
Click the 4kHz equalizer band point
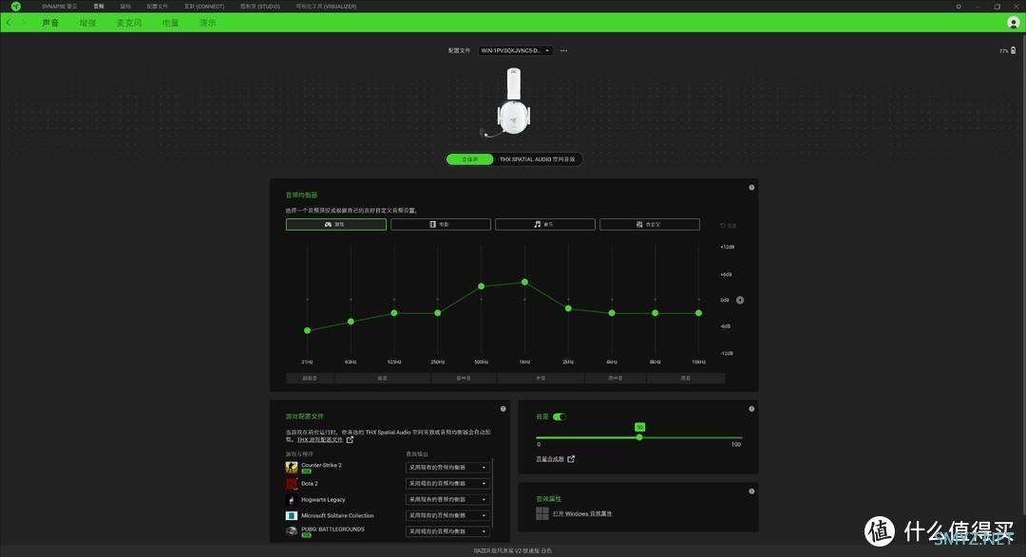(x=612, y=313)
